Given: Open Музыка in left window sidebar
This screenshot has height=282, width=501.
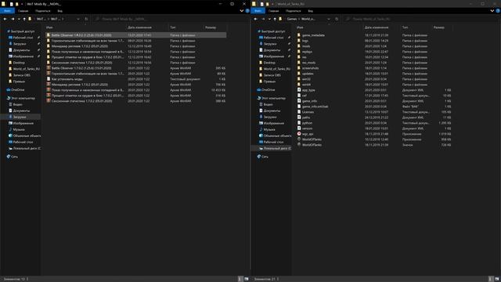Looking at the screenshot, I should [x=19, y=129].
